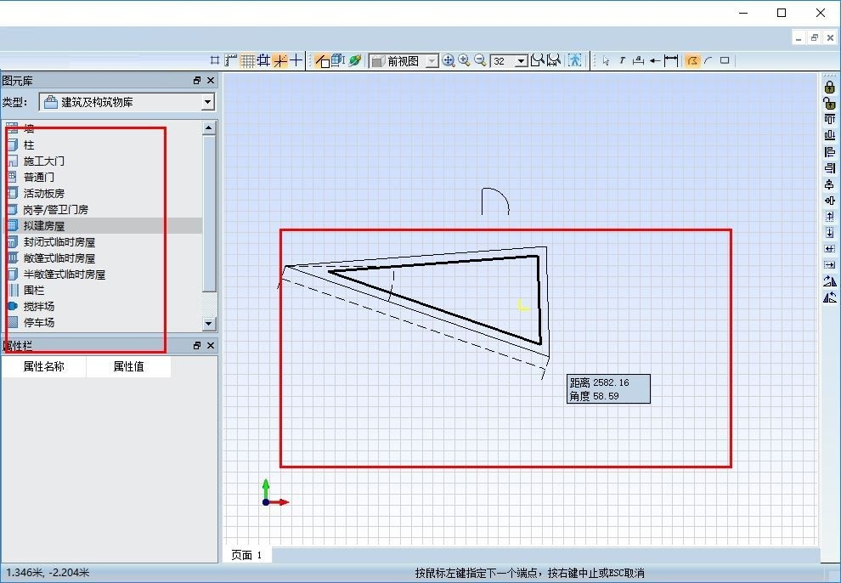The width and height of the screenshot is (841, 583).
Task: Select 封闭式临时房屋 list item
Action: point(102,242)
